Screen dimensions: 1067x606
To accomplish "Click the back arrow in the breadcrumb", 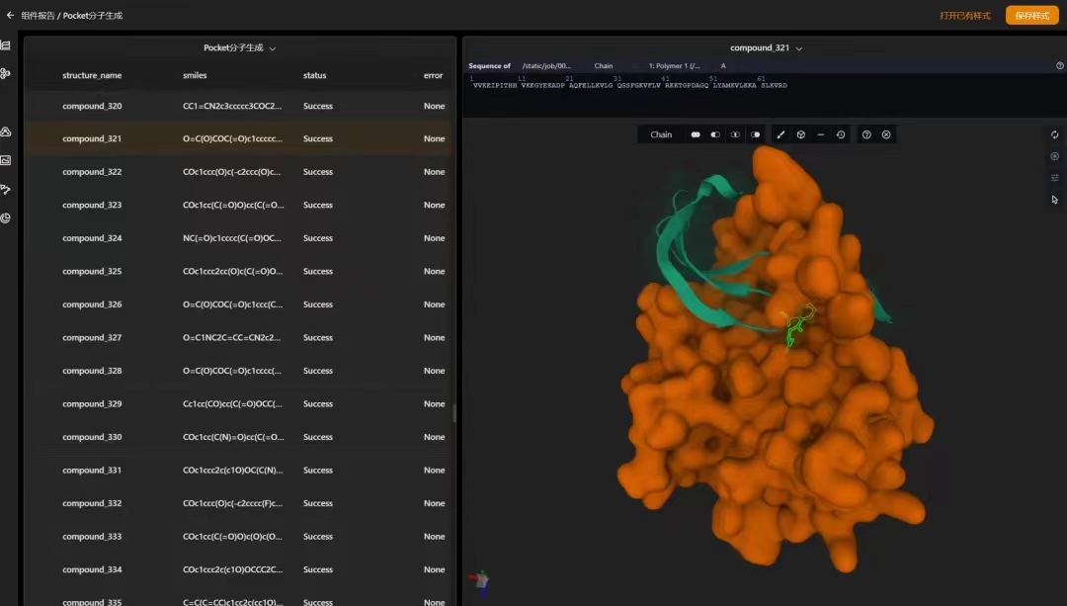I will [11, 16].
